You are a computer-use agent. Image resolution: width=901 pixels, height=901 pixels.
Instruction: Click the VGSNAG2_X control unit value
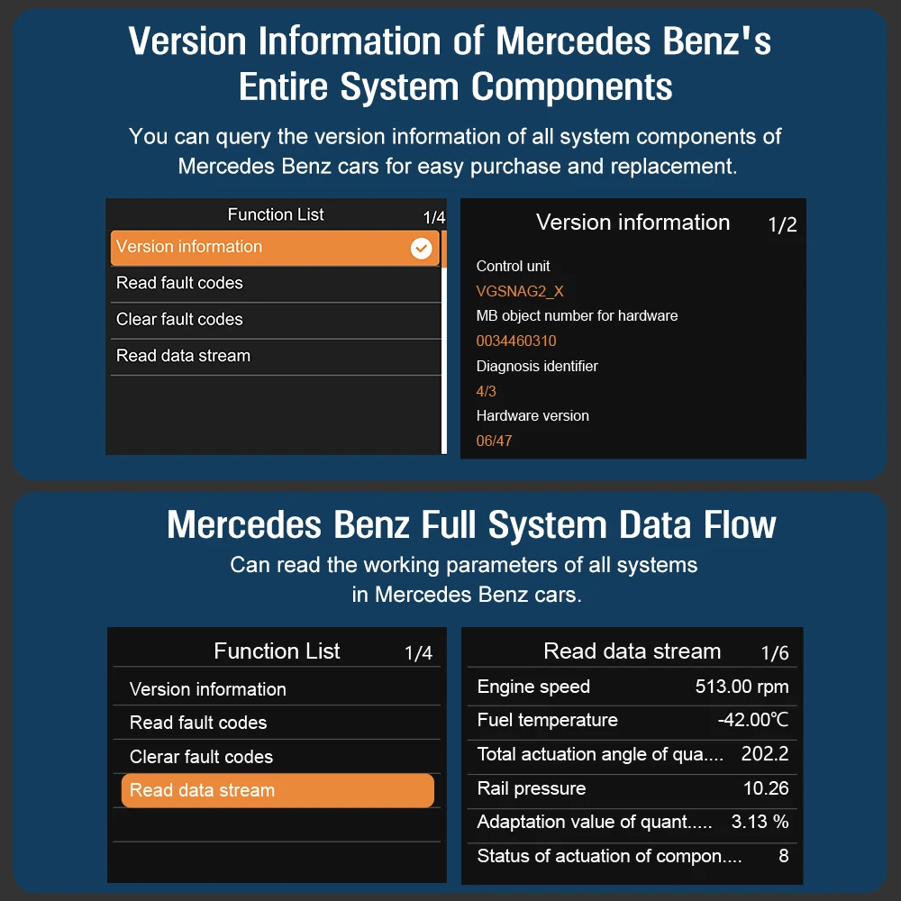click(520, 291)
